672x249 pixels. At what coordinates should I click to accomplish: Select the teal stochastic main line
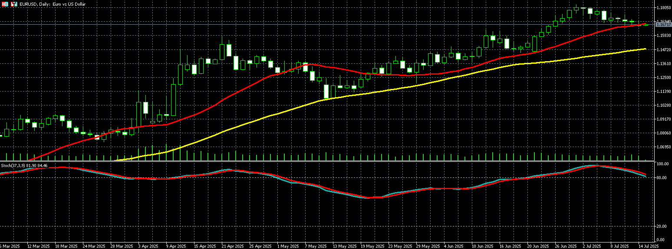434,189
